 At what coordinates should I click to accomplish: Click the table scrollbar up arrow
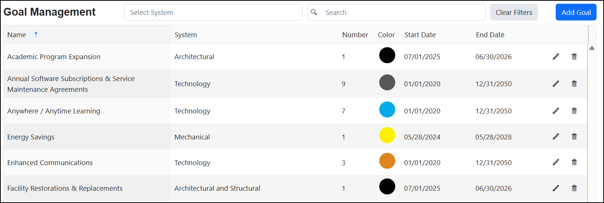(x=592, y=48)
